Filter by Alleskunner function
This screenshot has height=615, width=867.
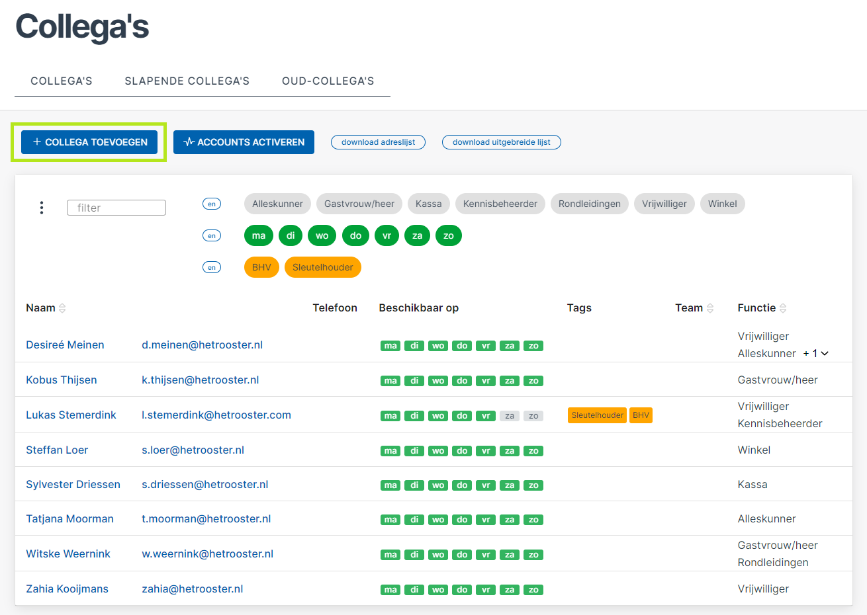click(277, 204)
